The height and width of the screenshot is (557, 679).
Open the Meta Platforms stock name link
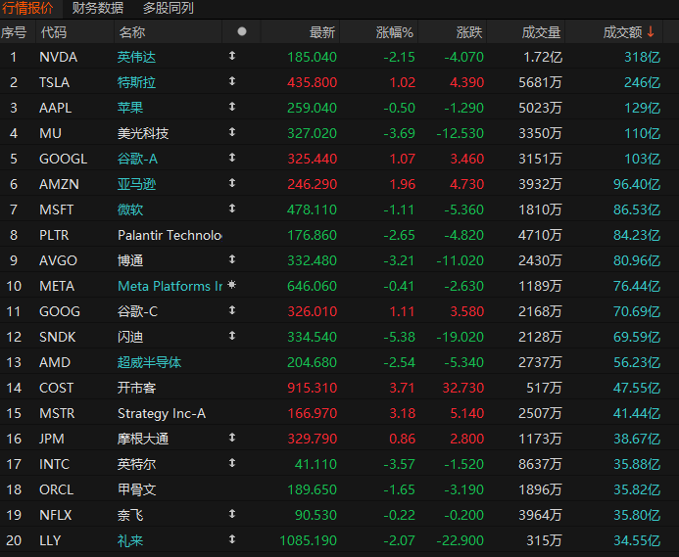tap(170, 286)
